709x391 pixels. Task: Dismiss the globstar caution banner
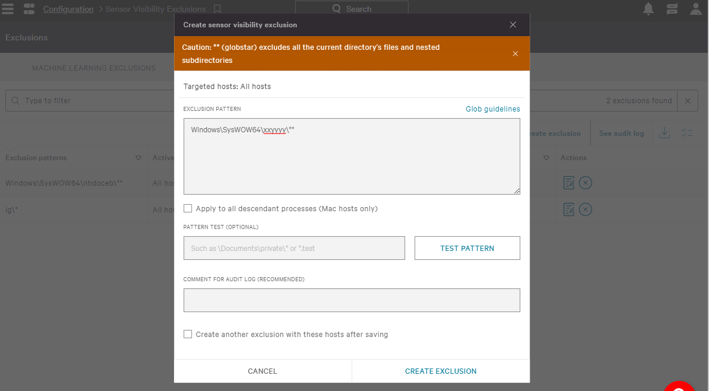(515, 54)
